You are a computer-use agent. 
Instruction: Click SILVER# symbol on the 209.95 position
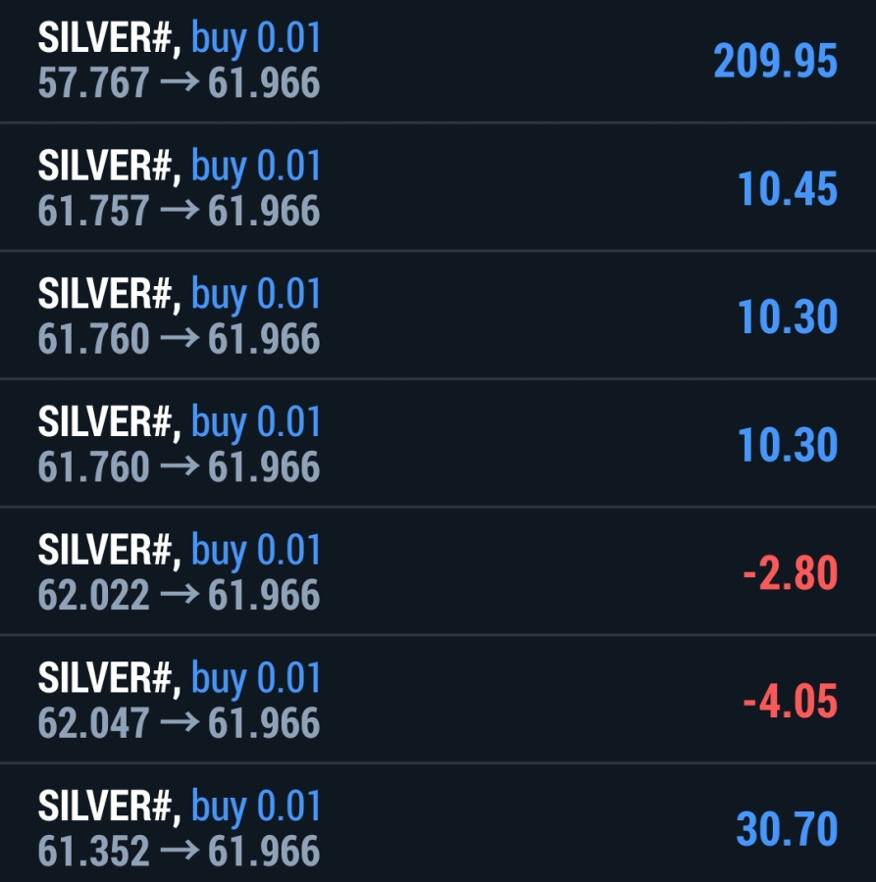click(x=109, y=38)
